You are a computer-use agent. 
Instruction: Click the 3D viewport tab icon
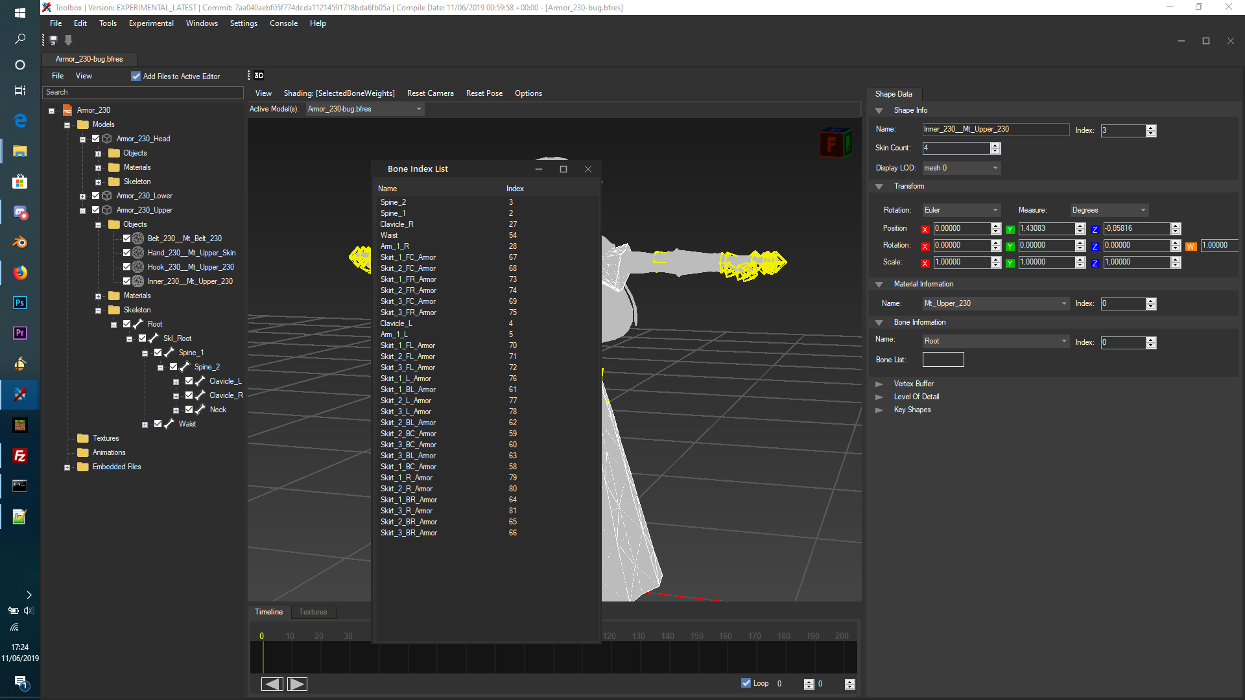coord(258,75)
